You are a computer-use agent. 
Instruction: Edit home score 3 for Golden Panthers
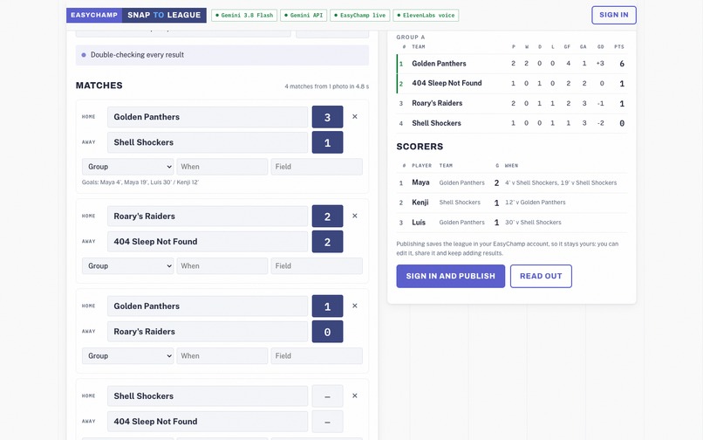tap(327, 117)
